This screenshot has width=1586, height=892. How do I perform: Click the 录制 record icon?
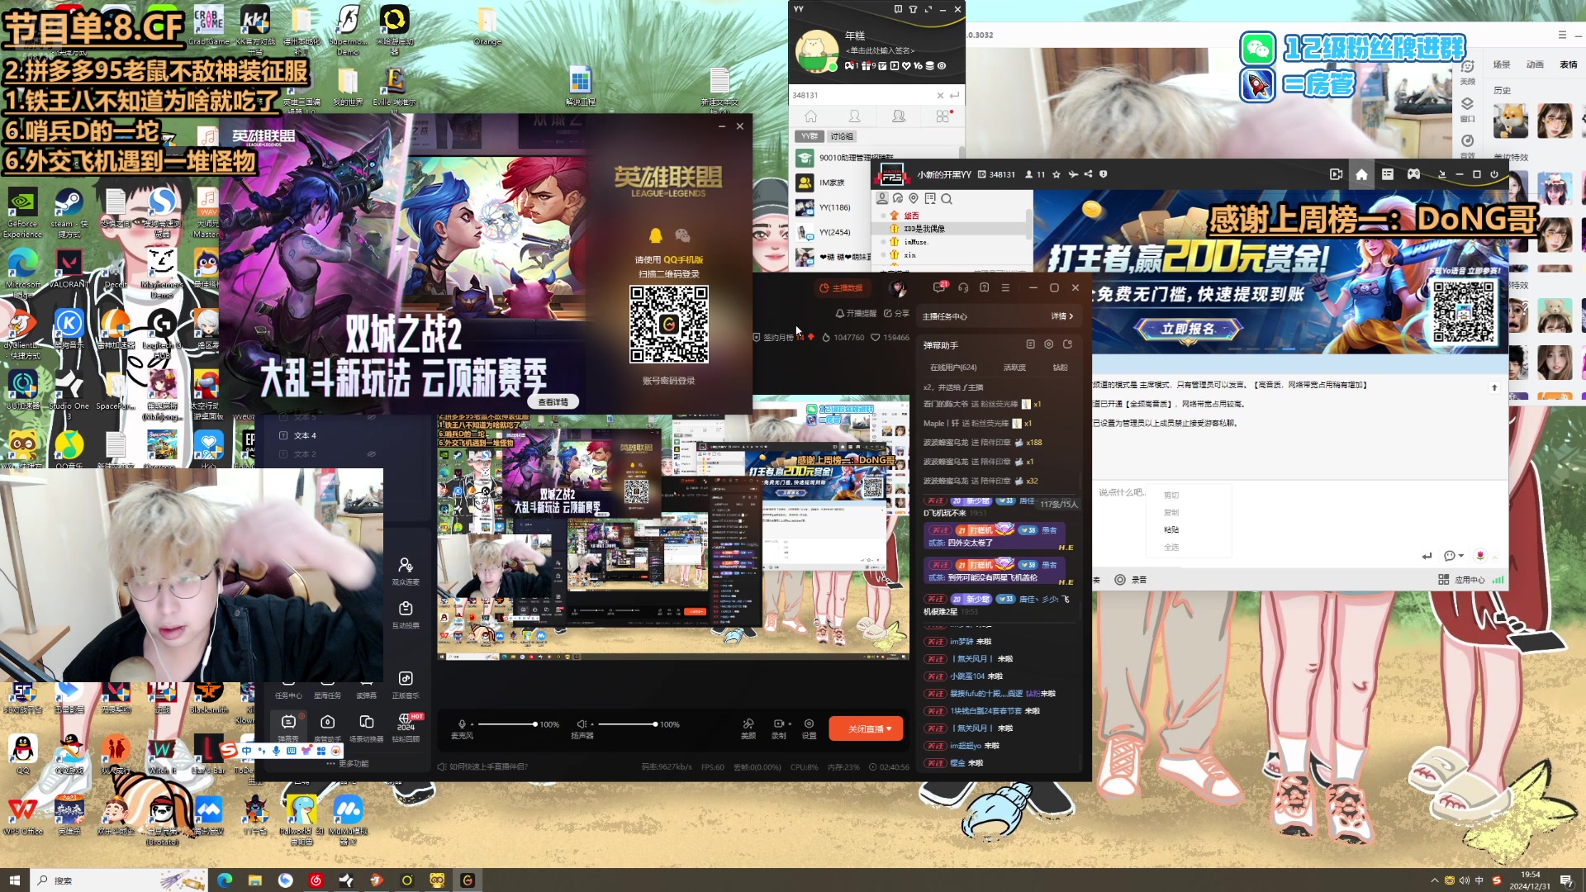[777, 724]
